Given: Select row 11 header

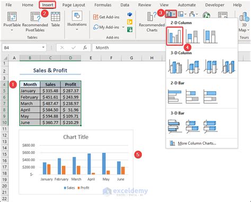Looking at the screenshot, I should point(4,129).
